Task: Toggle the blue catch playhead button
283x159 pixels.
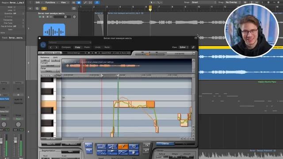Action: tap(97, 2)
